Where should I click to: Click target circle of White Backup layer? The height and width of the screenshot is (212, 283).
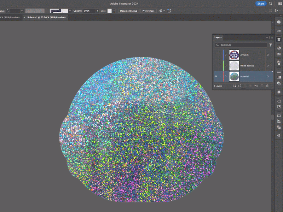click(x=268, y=66)
